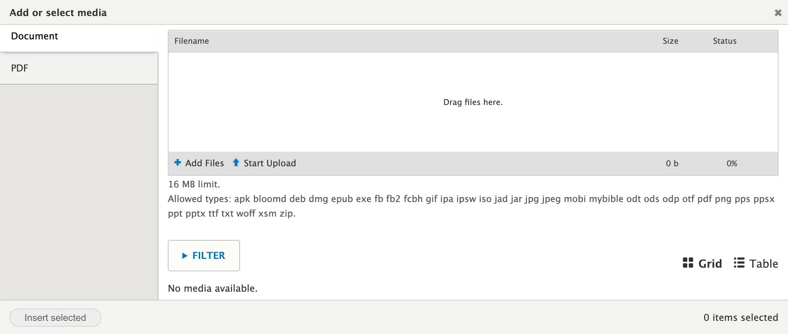Click the 'Drag files here.' drop area
The height and width of the screenshot is (334, 788).
click(473, 102)
